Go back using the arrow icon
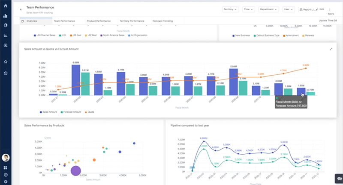Image resolution: width=343 pixels, height=185 pixels. 21,9
